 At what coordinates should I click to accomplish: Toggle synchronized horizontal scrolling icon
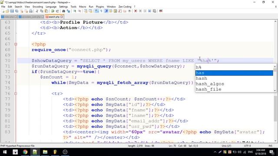(90, 11)
